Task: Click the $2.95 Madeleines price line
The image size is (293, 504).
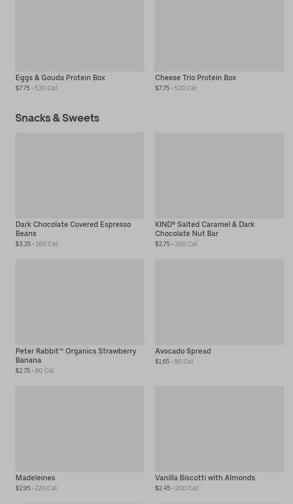Action: click(x=36, y=489)
